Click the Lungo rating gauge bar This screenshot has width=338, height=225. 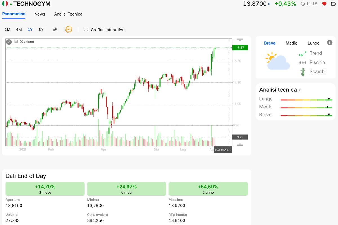pos(306,99)
